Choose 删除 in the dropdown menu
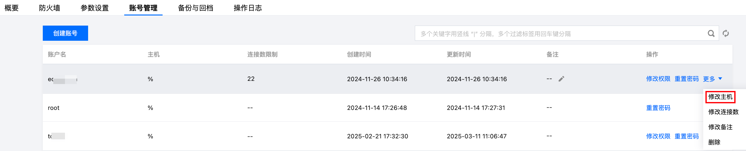The height and width of the screenshot is (151, 746). point(714,142)
